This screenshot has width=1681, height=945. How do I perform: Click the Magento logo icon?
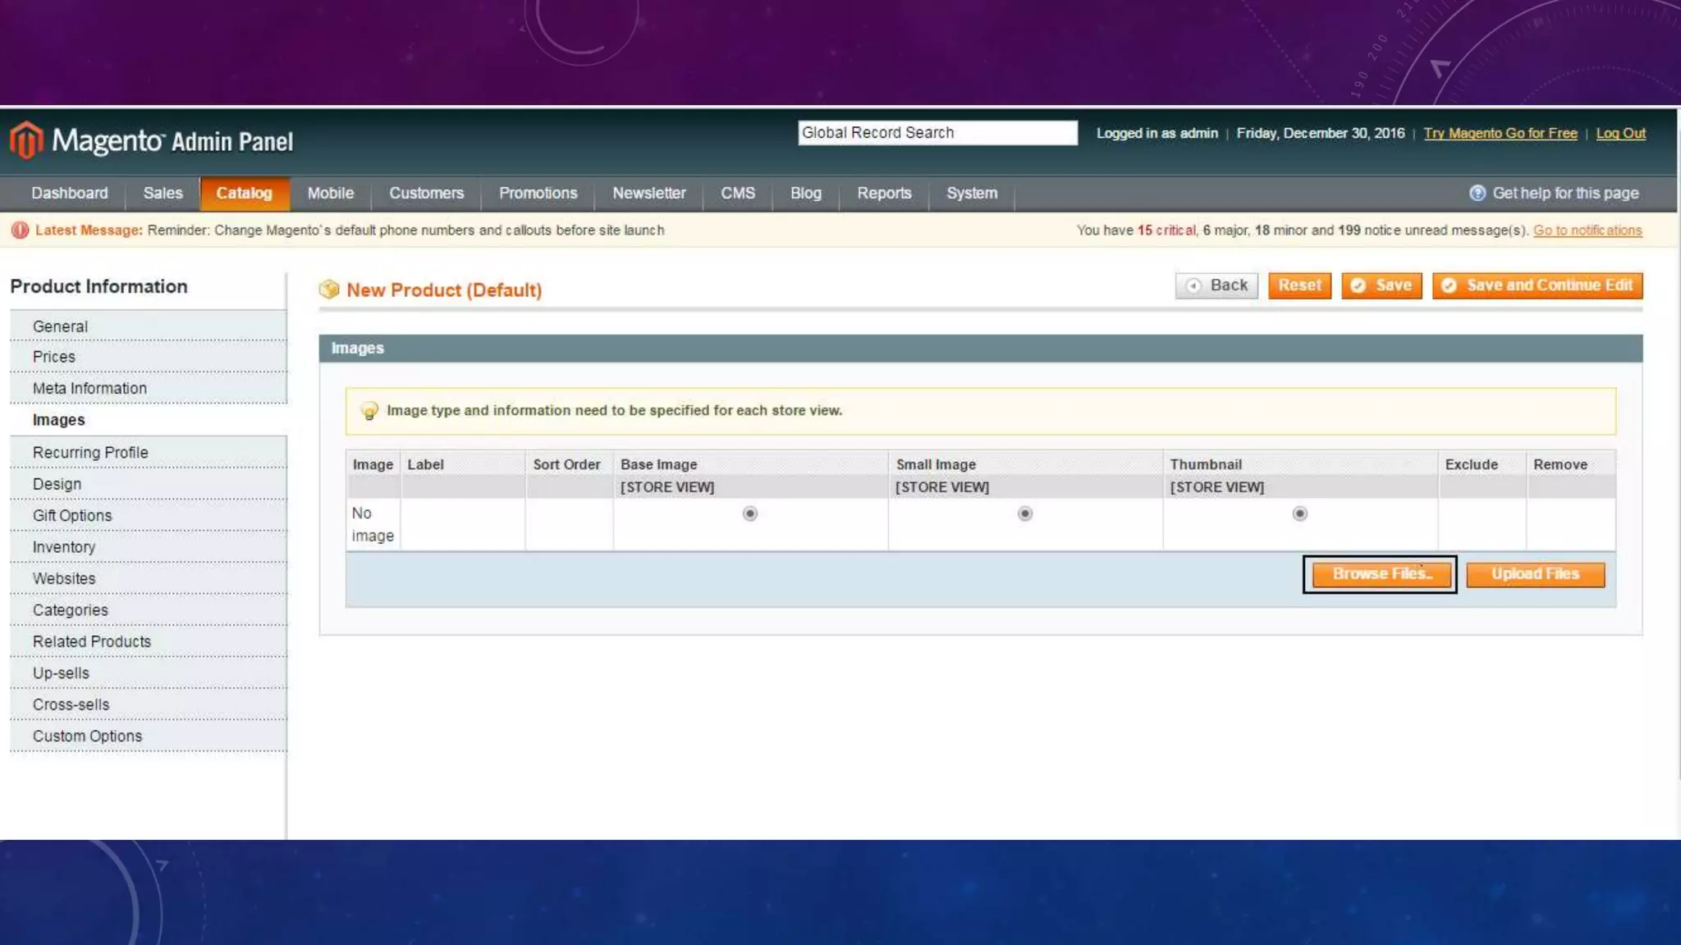(26, 140)
